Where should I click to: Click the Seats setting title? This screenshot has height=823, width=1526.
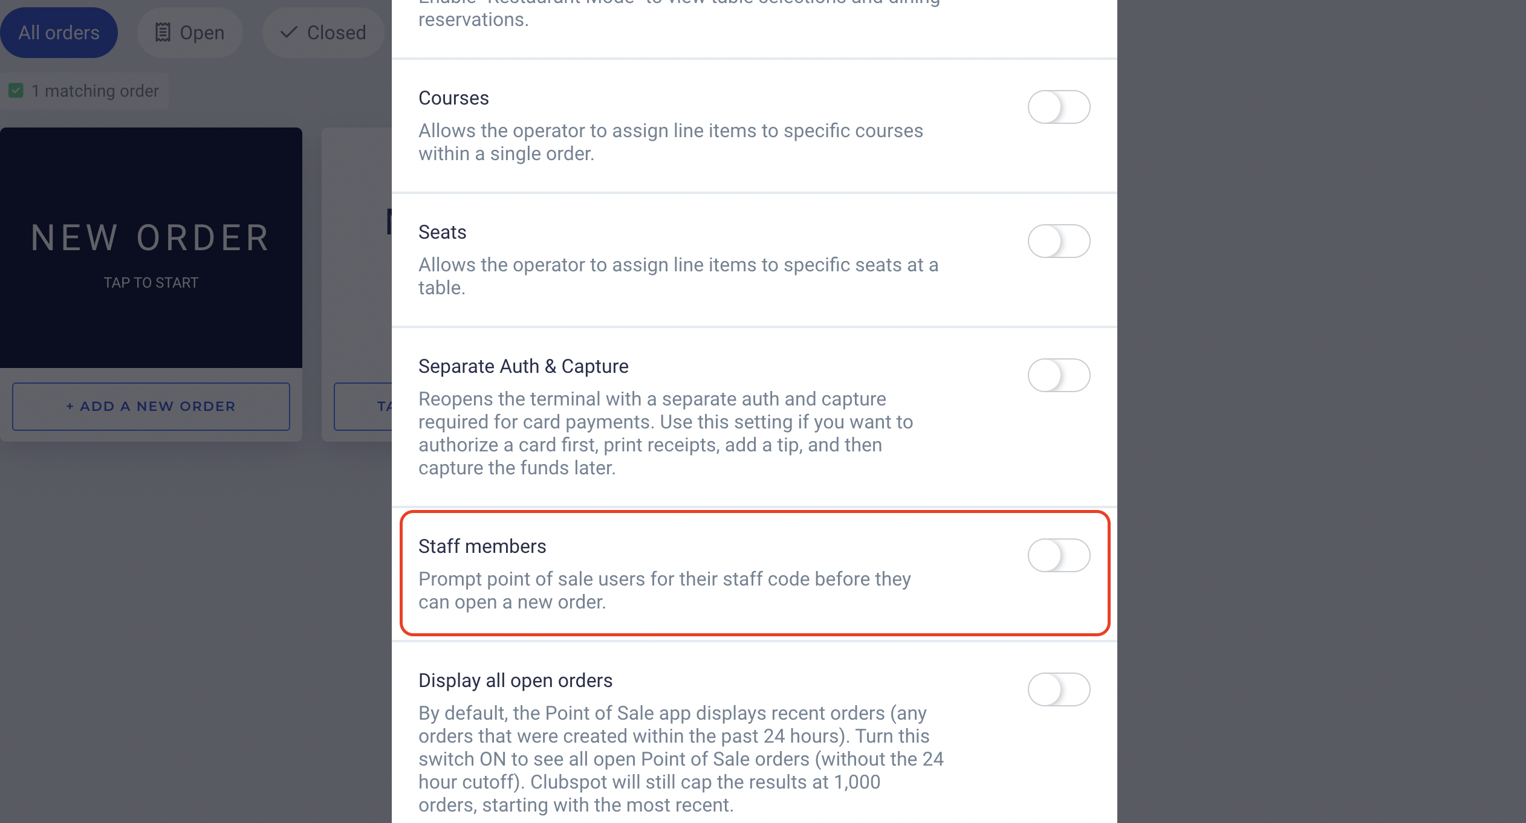pyautogui.click(x=442, y=232)
